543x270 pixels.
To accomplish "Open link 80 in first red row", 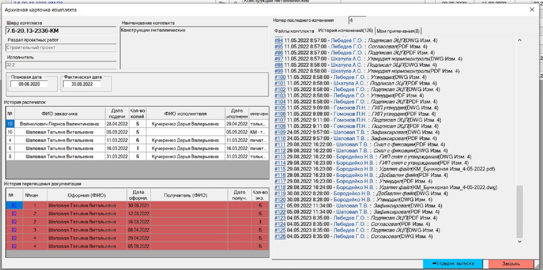I will pos(14,205).
